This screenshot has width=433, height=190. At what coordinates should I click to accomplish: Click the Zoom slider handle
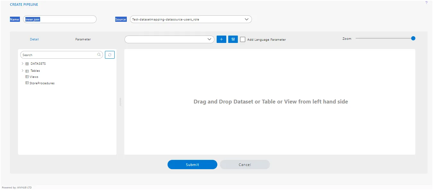(413, 38)
